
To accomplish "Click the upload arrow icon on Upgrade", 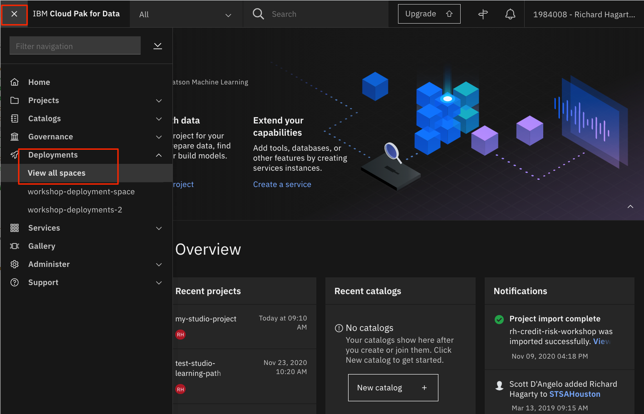I will tap(449, 14).
